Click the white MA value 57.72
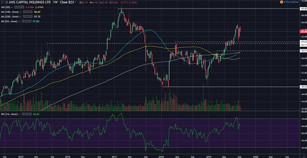307x158 pixels. click(37, 17)
